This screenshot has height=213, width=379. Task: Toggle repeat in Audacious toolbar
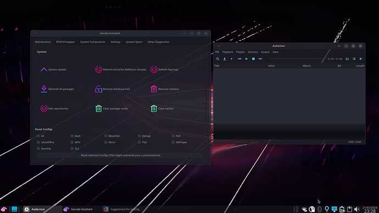[x=347, y=59]
